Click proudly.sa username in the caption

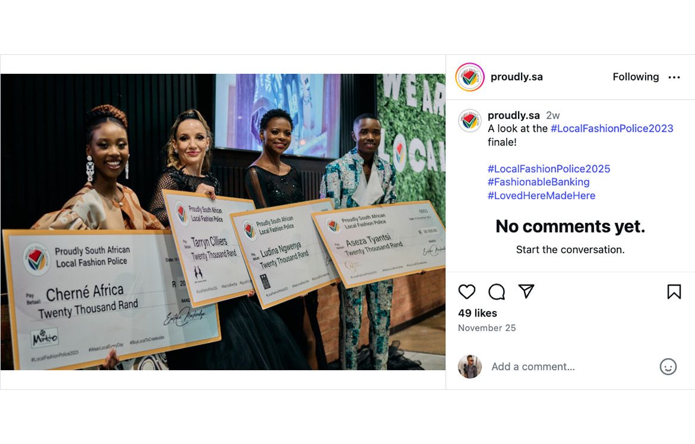coord(513,116)
